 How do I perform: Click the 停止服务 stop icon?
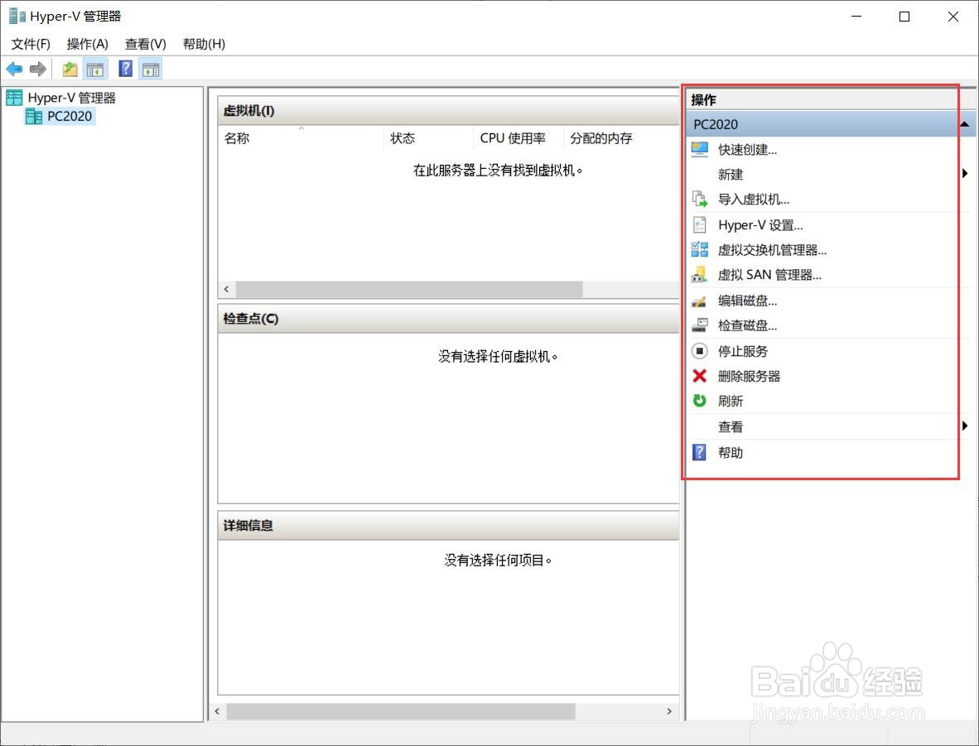[x=700, y=351]
